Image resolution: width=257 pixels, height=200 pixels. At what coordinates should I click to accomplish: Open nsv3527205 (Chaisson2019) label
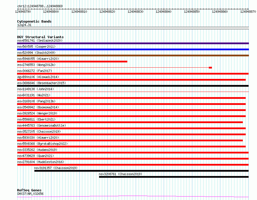tap(39, 132)
